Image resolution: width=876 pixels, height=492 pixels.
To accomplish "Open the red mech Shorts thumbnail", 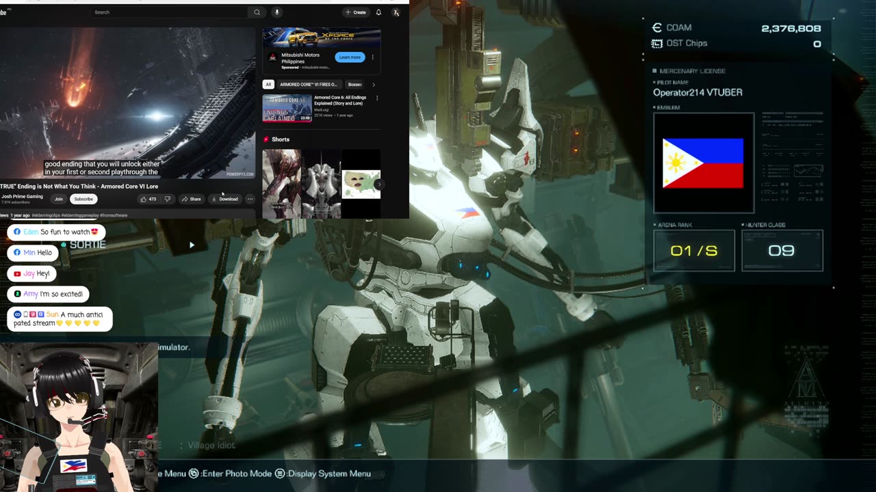I will [282, 184].
